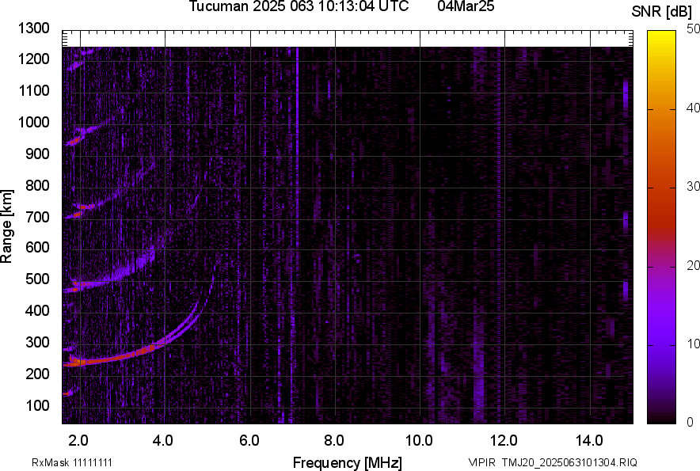The height and width of the screenshot is (471, 700).
Task: Click the colorbar tick label 50
Action: [x=693, y=29]
